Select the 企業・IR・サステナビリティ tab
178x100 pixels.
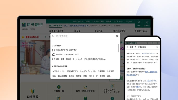[x=101, y=26]
